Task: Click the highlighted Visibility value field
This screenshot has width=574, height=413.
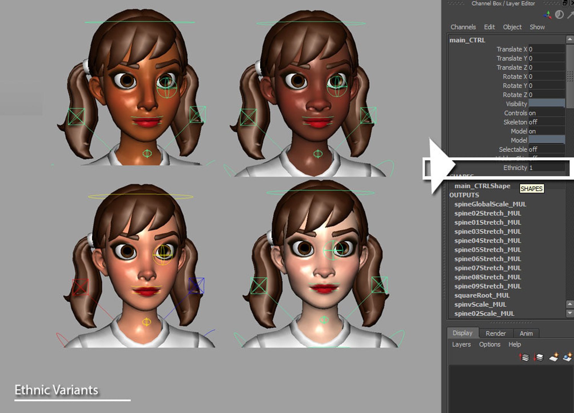Action: (546, 104)
